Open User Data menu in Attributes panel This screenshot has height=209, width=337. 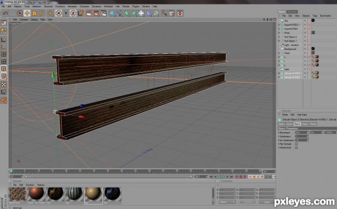click(x=302, y=115)
